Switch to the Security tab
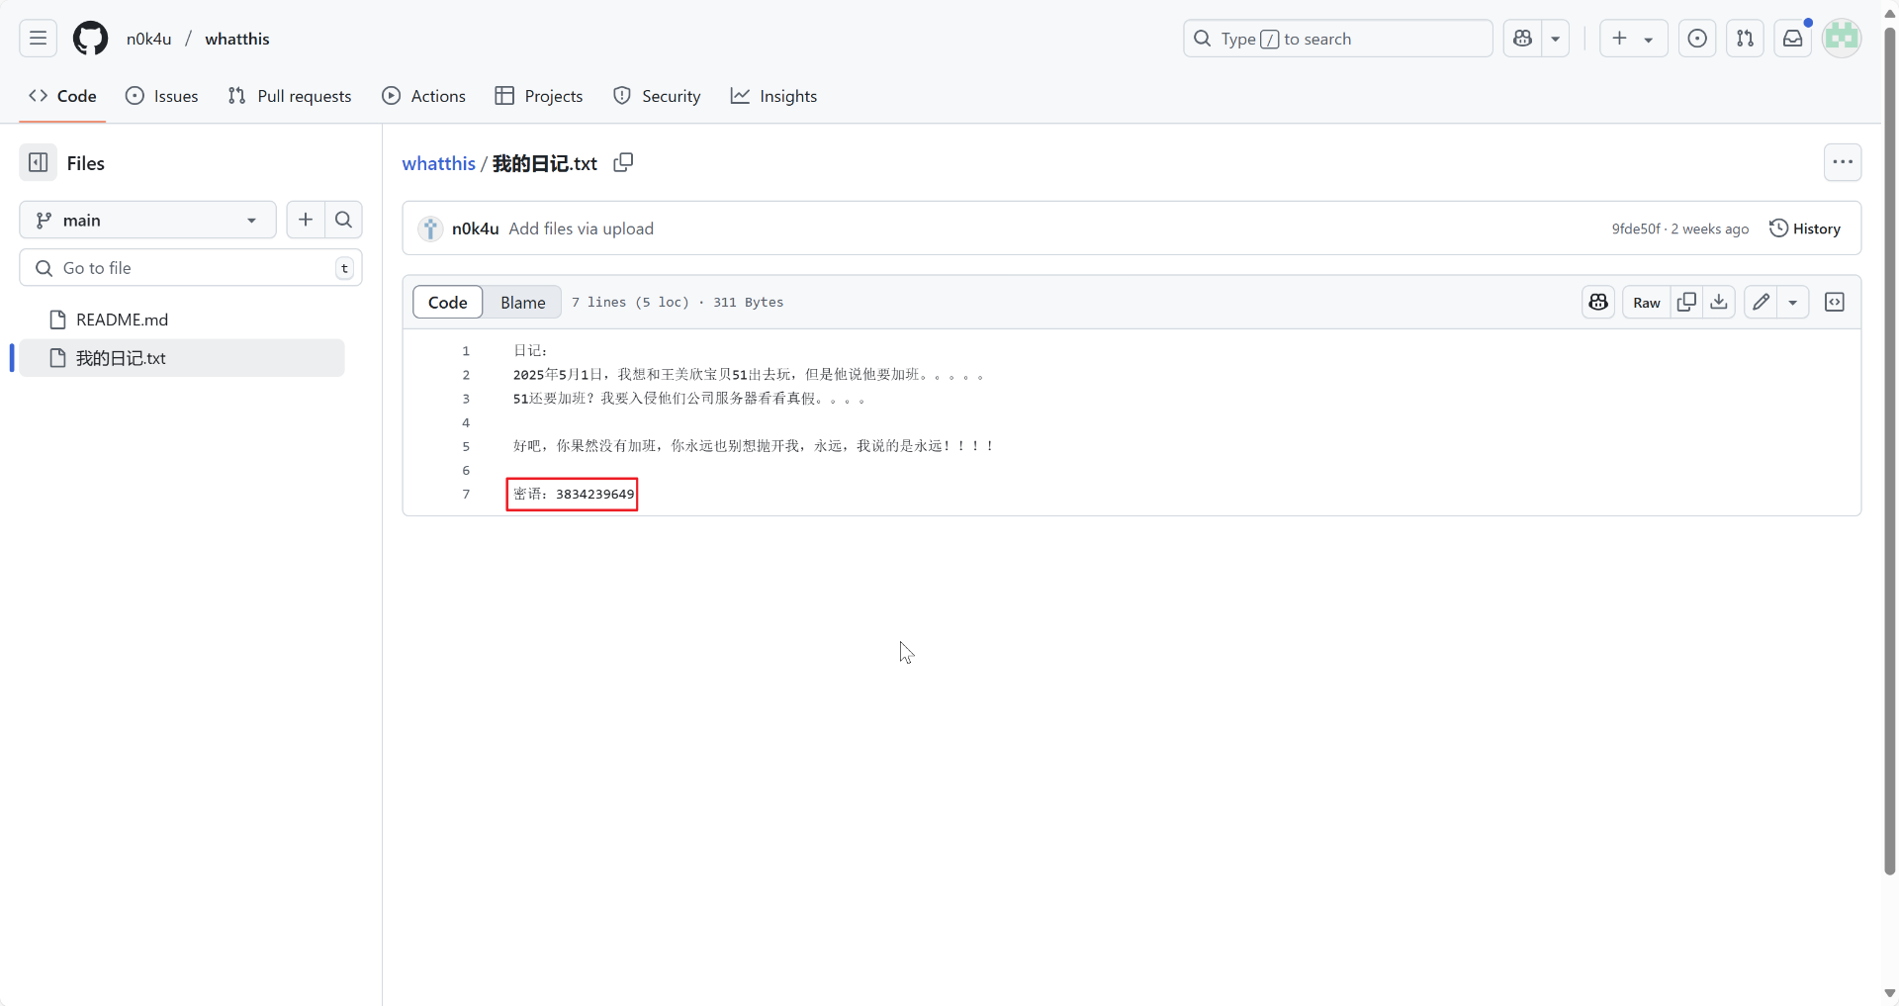This screenshot has height=1006, width=1899. [657, 96]
